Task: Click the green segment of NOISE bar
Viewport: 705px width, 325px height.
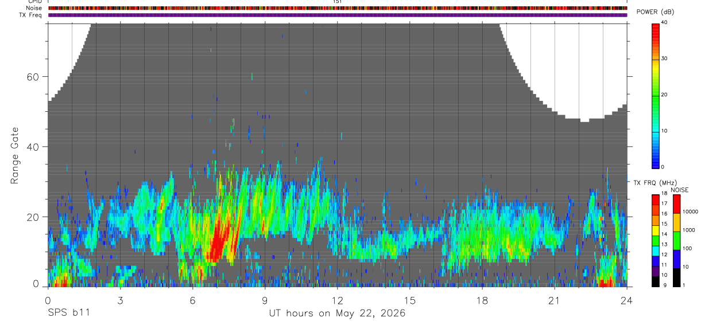Action: tap(676, 241)
